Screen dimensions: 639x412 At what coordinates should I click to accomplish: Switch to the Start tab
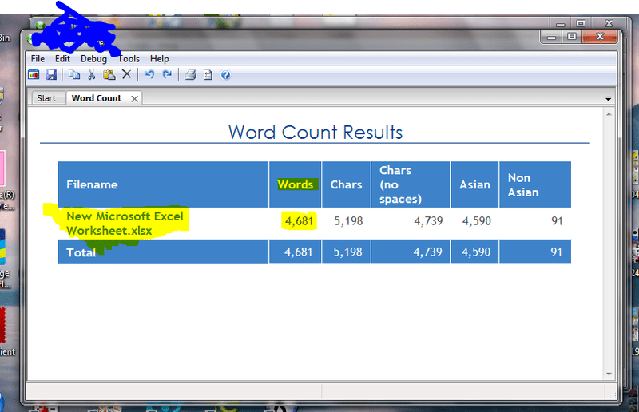point(46,98)
